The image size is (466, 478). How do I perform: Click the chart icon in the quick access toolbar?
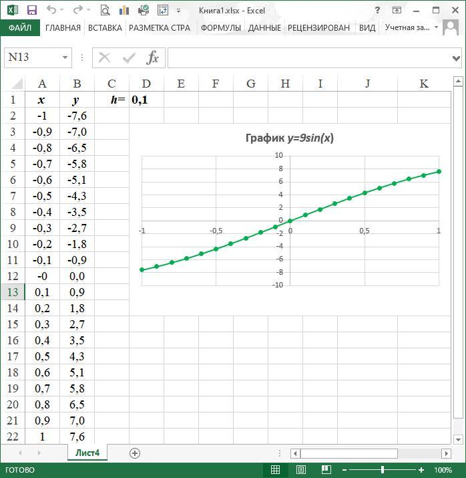pyautogui.click(x=124, y=11)
